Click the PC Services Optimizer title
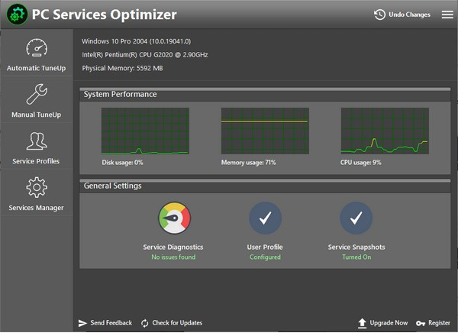The width and height of the screenshot is (458, 333). (x=105, y=15)
